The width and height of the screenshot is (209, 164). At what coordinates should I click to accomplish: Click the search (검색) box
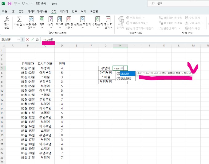tap(179, 3)
